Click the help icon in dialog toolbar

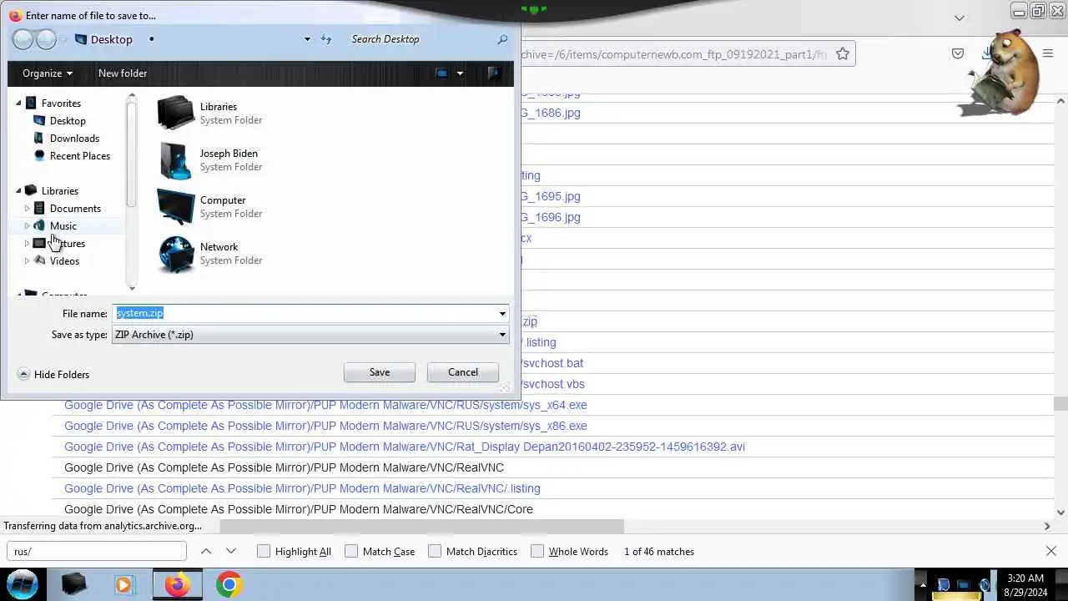(493, 73)
